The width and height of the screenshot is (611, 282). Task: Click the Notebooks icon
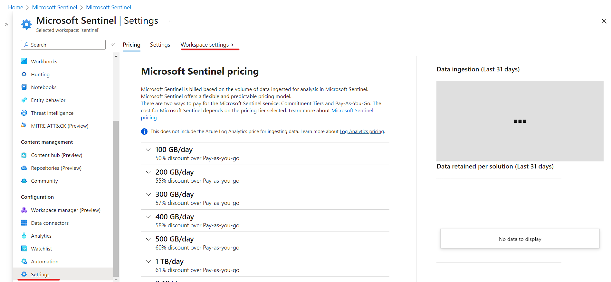[24, 87]
